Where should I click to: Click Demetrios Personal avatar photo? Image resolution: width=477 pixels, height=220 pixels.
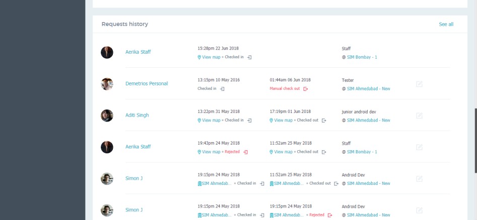[x=107, y=84]
